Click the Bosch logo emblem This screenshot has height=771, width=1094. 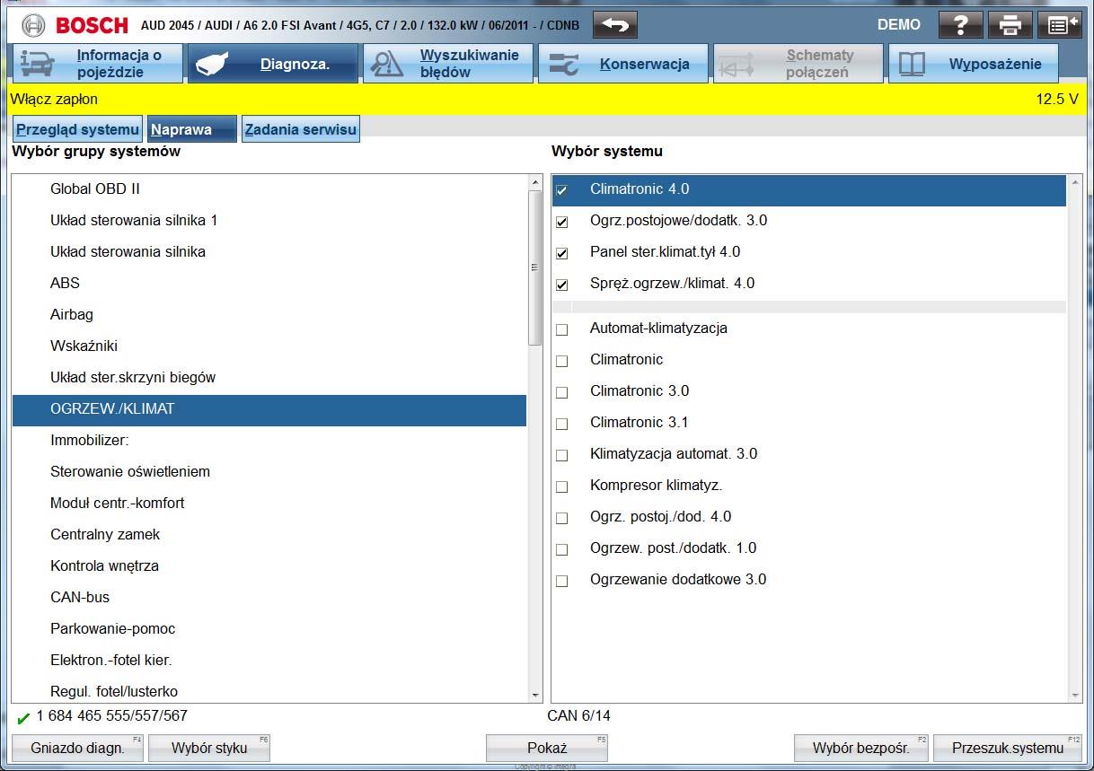(33, 25)
